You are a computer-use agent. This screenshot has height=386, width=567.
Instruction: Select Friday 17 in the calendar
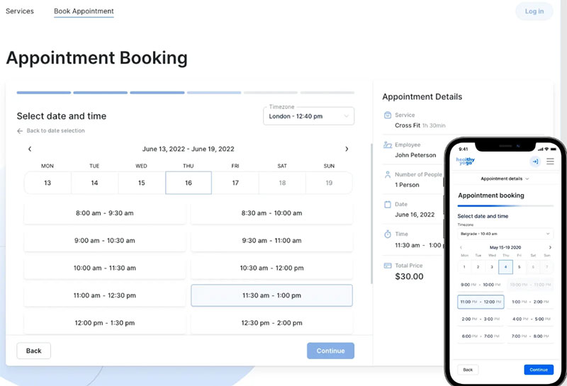pyautogui.click(x=235, y=183)
